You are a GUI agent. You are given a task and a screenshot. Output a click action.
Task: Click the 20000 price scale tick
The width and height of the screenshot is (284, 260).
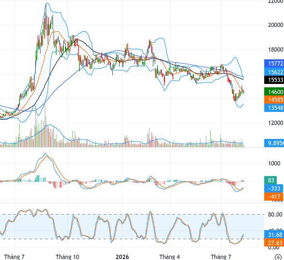pyautogui.click(x=275, y=25)
